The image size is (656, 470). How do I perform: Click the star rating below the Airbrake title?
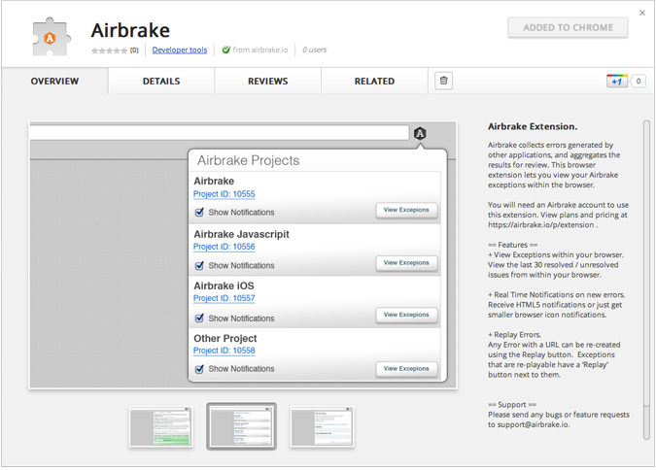(x=109, y=50)
